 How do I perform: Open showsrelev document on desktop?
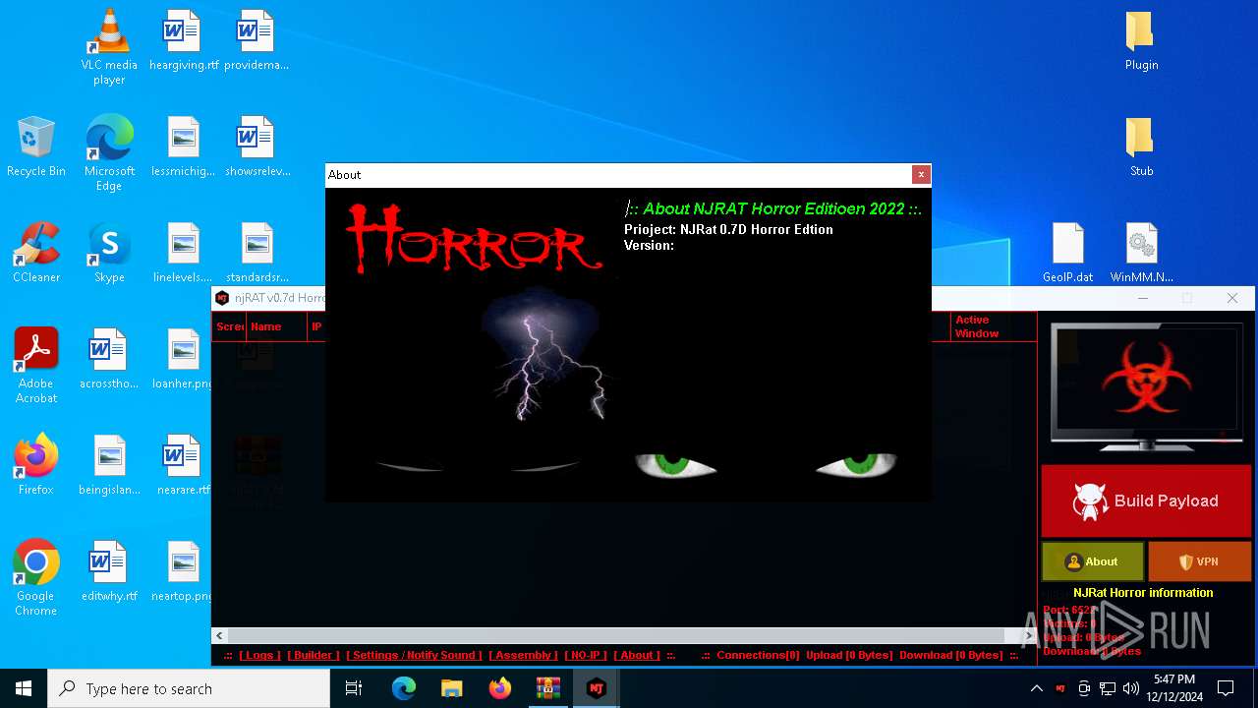[x=257, y=147]
